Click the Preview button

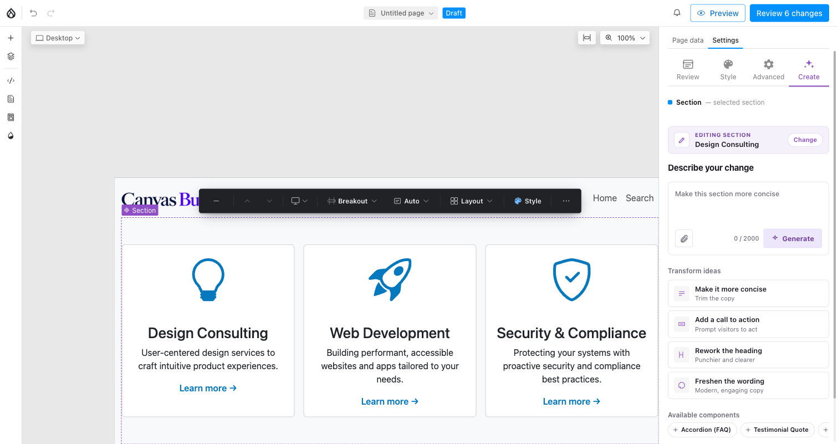point(718,13)
